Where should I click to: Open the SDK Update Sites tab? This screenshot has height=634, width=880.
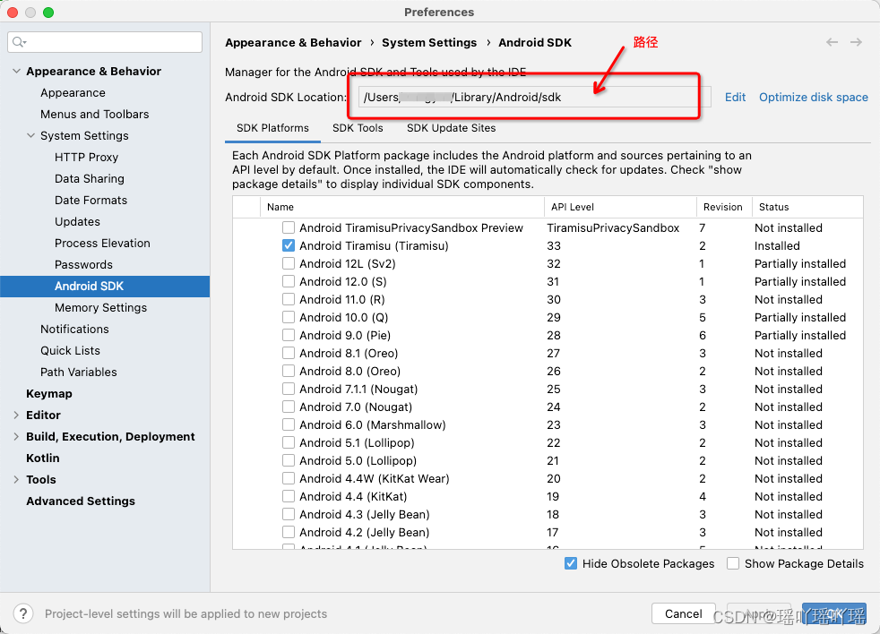(451, 127)
